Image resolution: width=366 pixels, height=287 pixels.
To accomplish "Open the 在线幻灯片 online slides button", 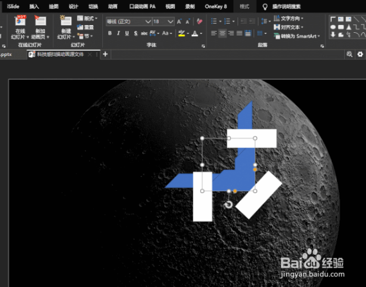I will (20, 27).
